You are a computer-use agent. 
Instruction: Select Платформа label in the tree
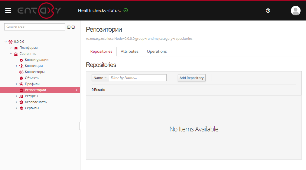[x=28, y=48]
